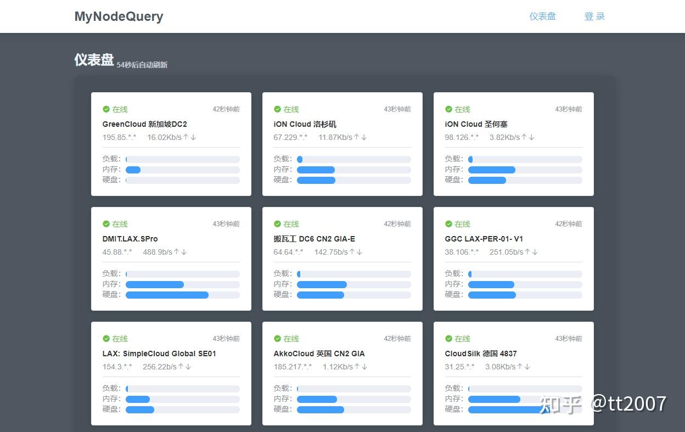Click the online status dot for iON Cloud 圣何塞
This screenshot has height=432, width=685.
pyautogui.click(x=448, y=109)
